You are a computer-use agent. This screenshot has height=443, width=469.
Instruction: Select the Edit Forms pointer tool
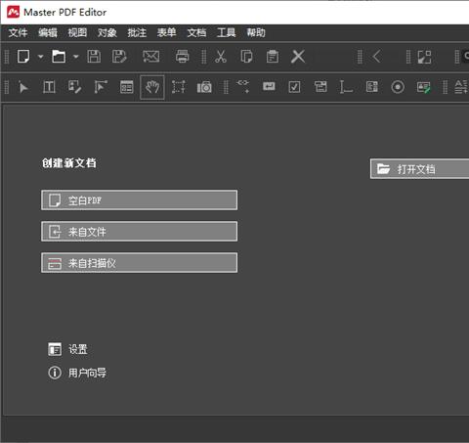pyautogui.click(x=101, y=87)
